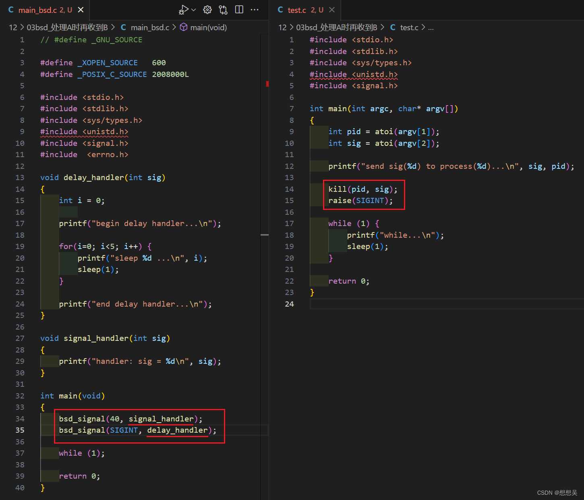
Task: Click C file icon on test.c tab
Action: (x=280, y=10)
